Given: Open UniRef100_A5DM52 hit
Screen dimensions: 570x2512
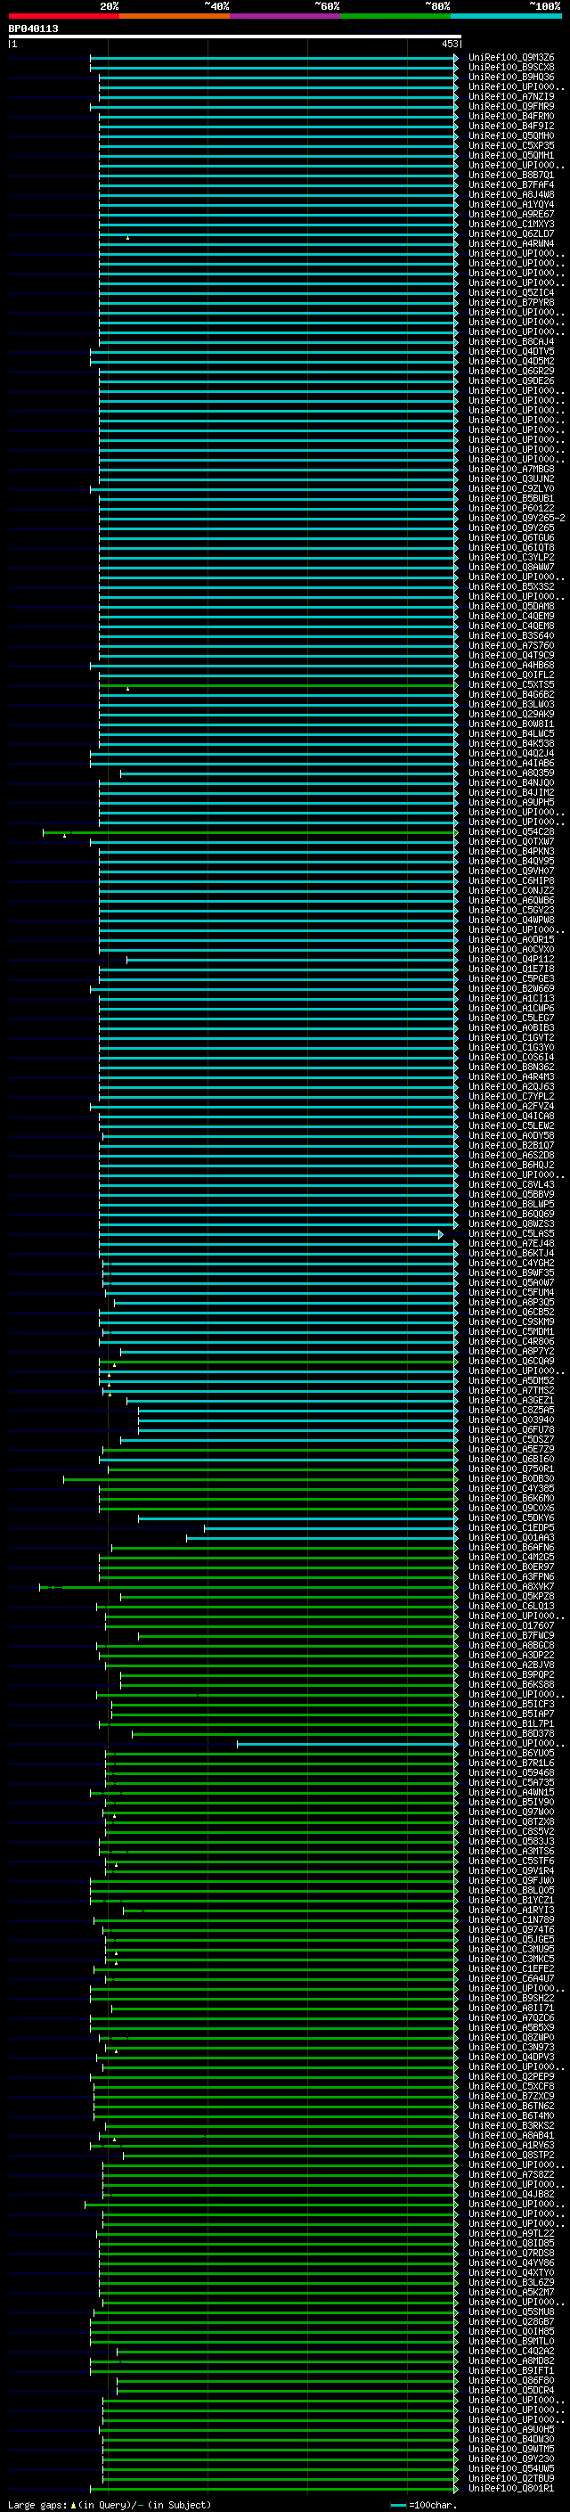Looking at the screenshot, I should coord(510,1381).
